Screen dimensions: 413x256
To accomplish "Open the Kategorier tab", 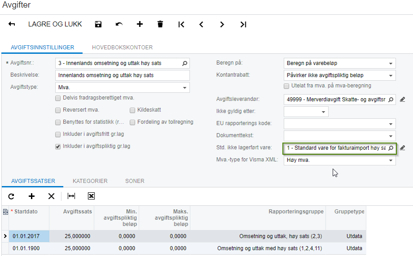I will 90,181.
